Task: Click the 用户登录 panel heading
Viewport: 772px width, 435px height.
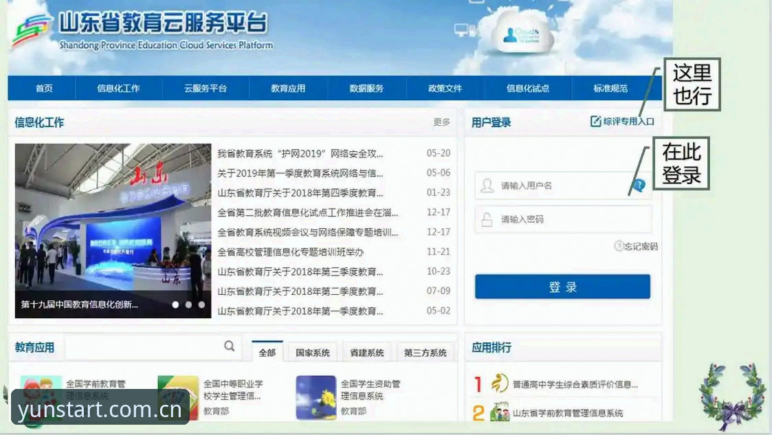Action: (491, 122)
